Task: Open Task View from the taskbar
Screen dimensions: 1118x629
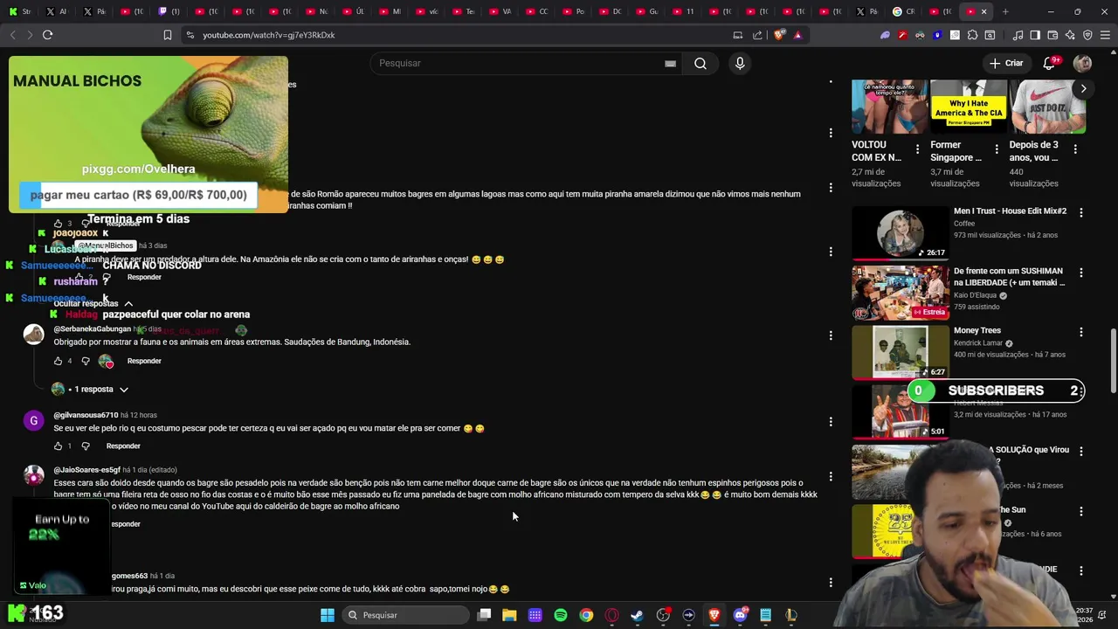Action: (484, 615)
